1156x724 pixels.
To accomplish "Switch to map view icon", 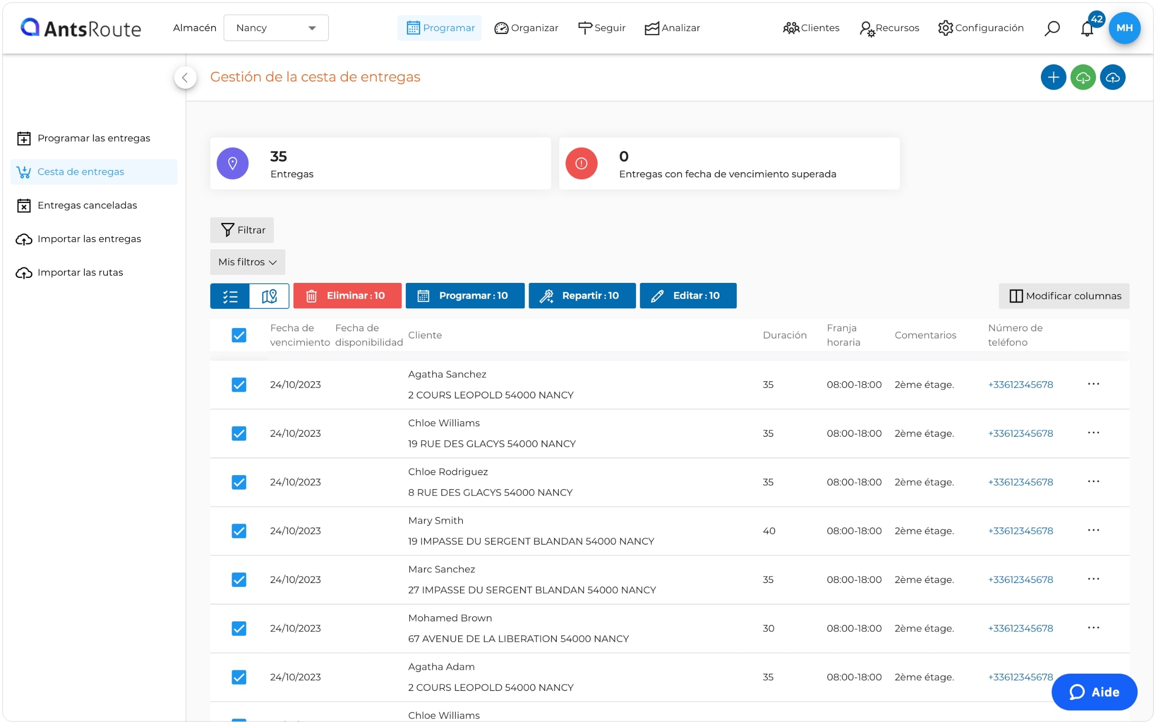I will pos(270,296).
